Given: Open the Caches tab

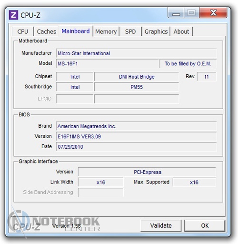Looking at the screenshot, I should pos(46,31).
